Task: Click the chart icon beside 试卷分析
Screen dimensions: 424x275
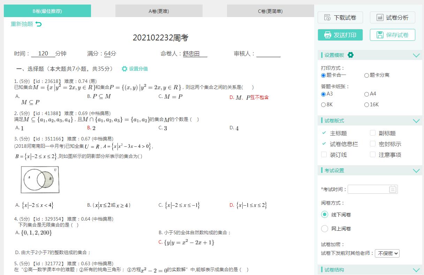Action: [x=379, y=17]
